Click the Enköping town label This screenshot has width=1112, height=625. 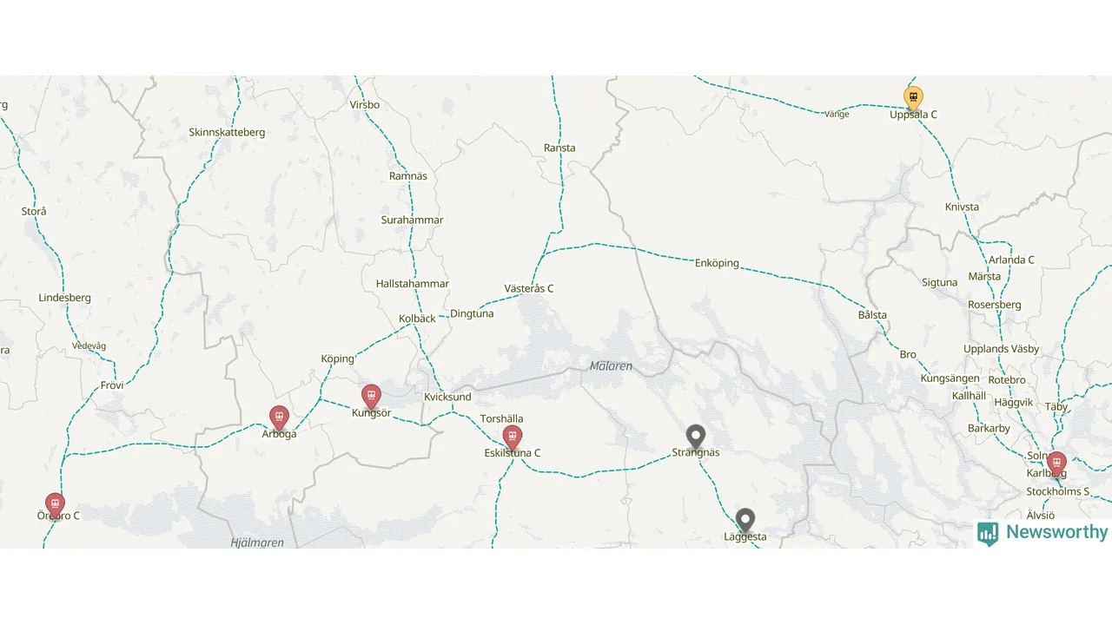click(x=717, y=263)
